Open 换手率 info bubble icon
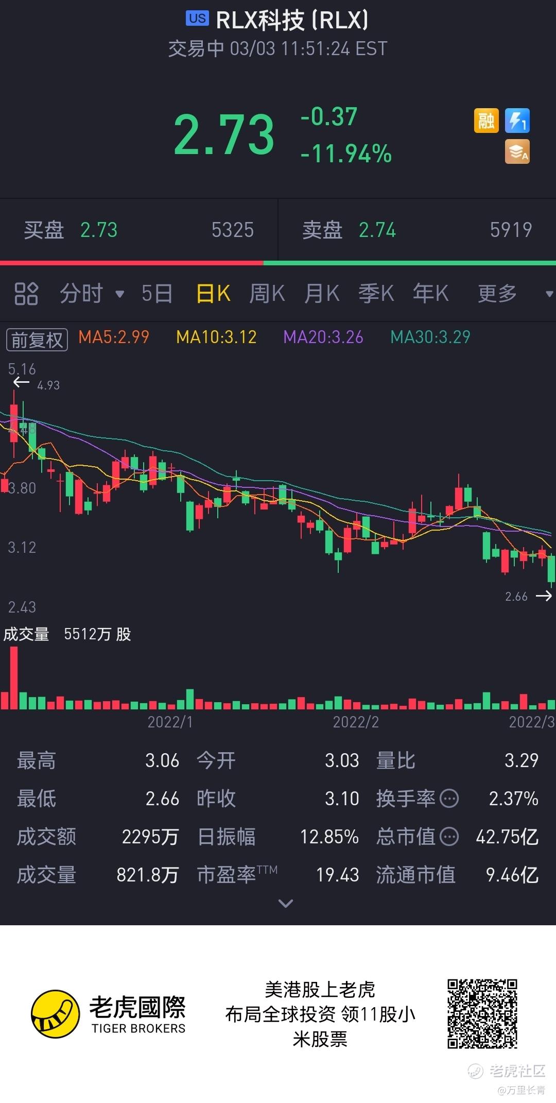Screen dimensions: 556x1103 click(449, 799)
